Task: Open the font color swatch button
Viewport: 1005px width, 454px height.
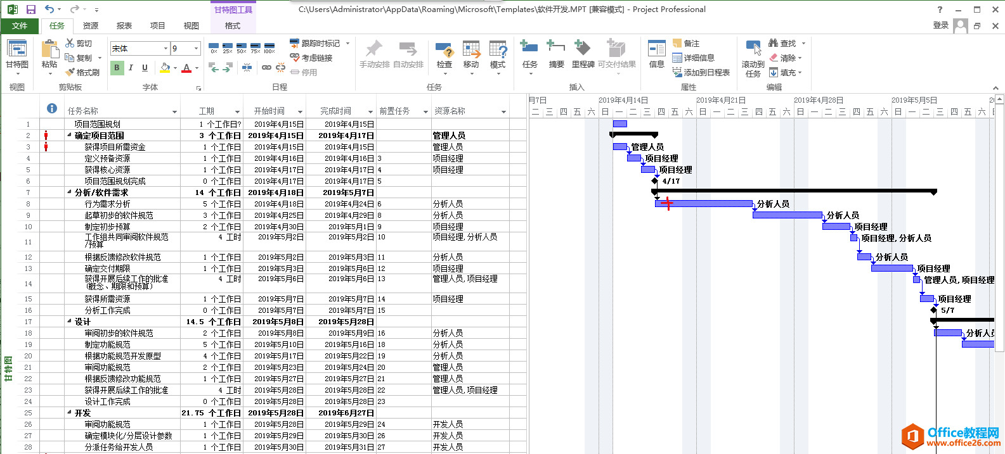Action: tap(186, 68)
